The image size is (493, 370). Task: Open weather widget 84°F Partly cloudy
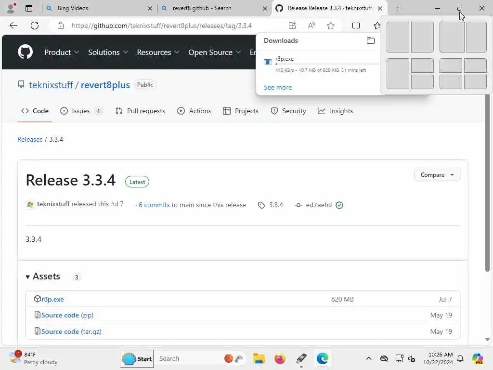[x=33, y=358]
